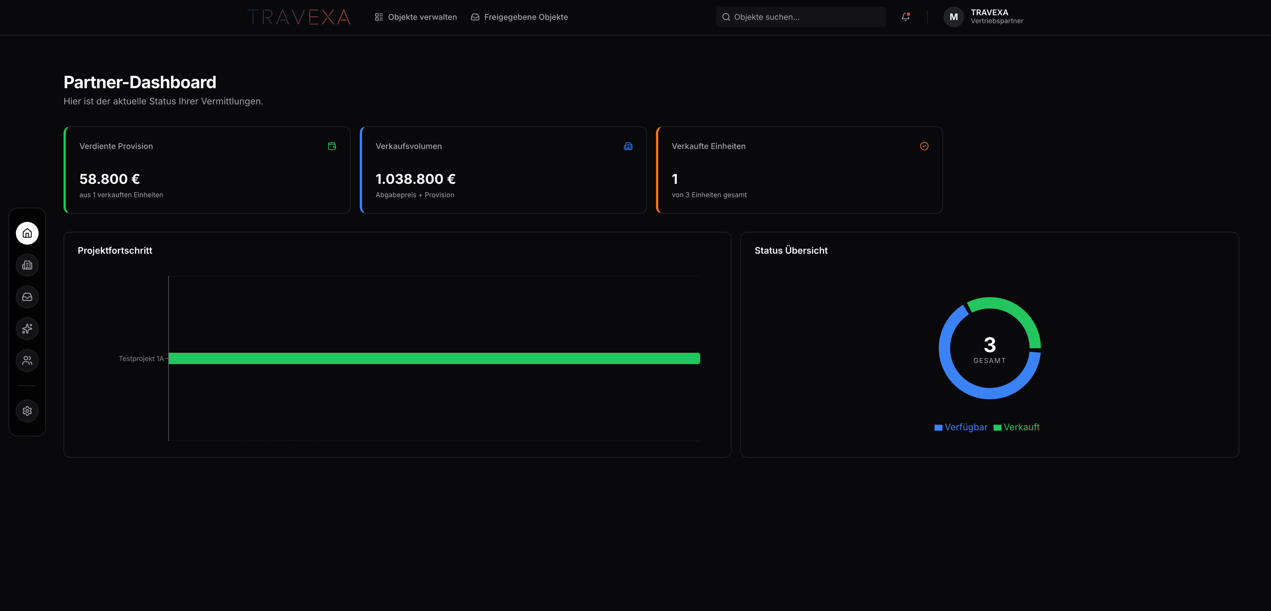Click the notification bell icon
1271x611 pixels.
pos(905,17)
